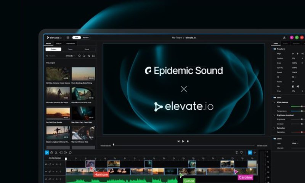Click the media Search field
This screenshot has height=183, width=305.
(x=55, y=56)
